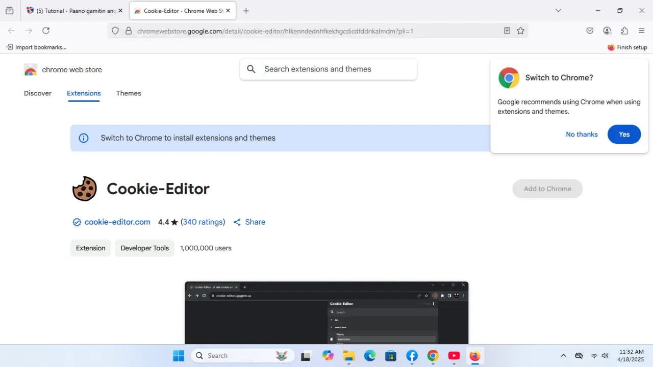Select the Switch to Chrome banner text
The image size is (653, 367).
point(188,138)
